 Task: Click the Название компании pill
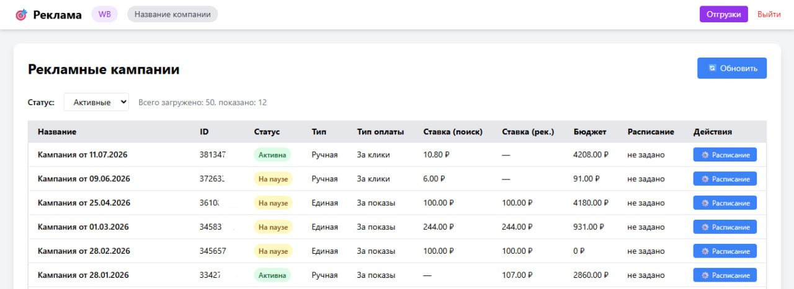click(172, 14)
